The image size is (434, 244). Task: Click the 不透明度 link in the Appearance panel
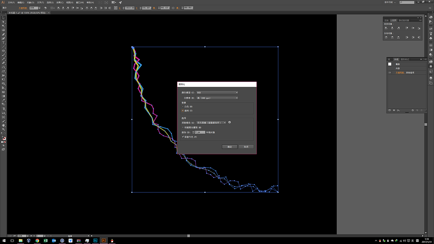coord(400,73)
